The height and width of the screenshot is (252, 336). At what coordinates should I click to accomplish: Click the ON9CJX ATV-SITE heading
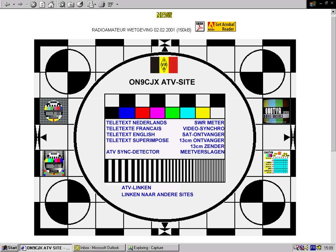click(x=162, y=82)
